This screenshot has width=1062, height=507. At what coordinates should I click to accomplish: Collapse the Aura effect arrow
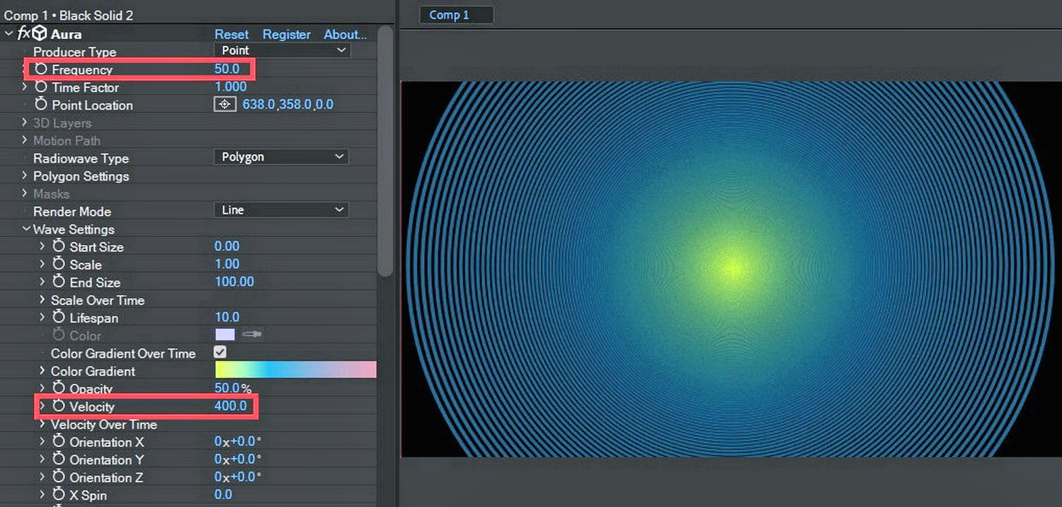pos(8,33)
